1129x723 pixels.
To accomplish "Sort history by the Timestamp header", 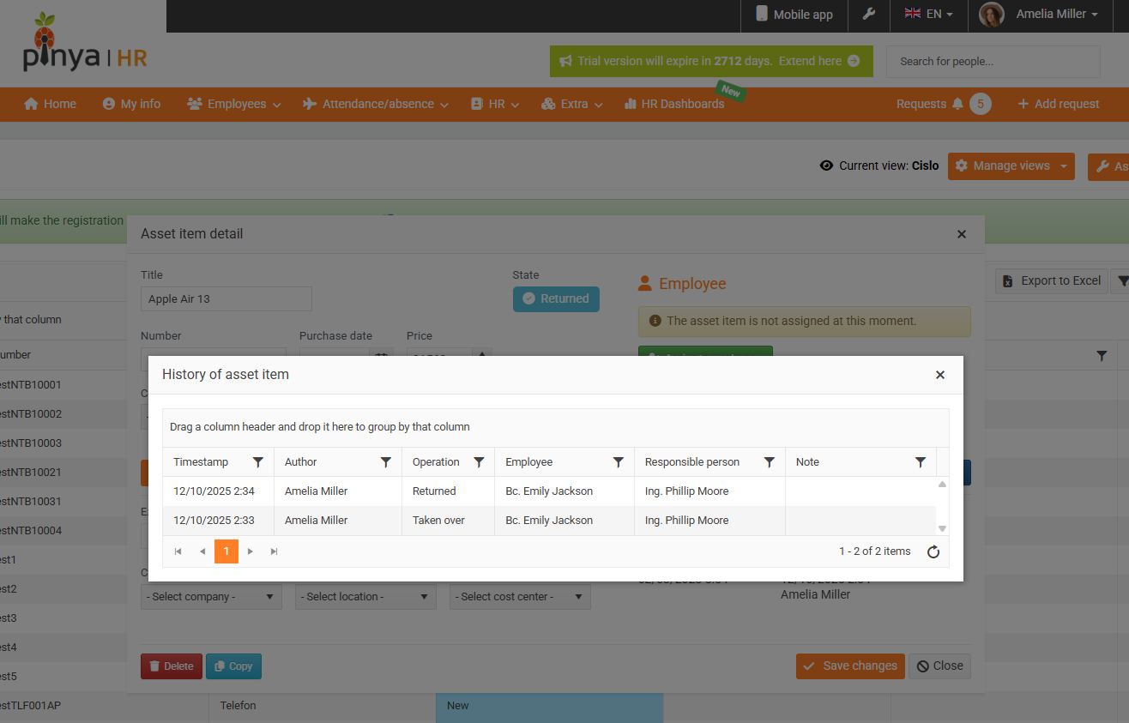I will [201, 462].
